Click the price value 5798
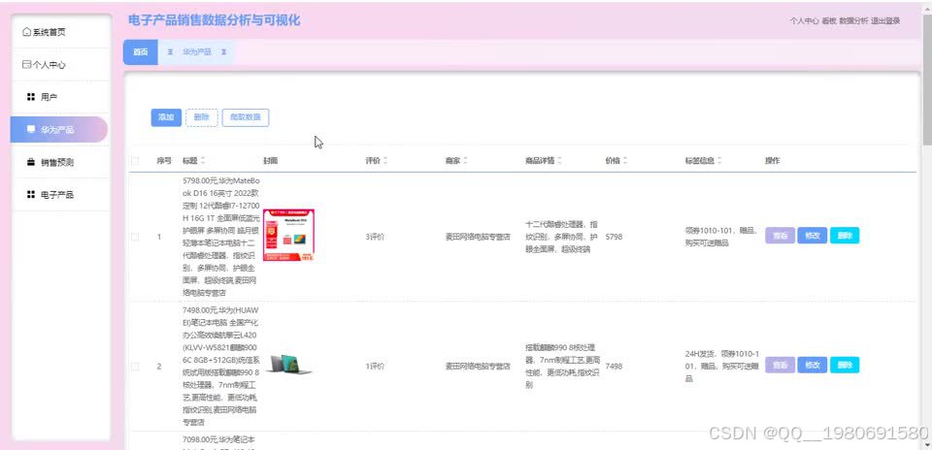The image size is (932, 450). point(614,237)
